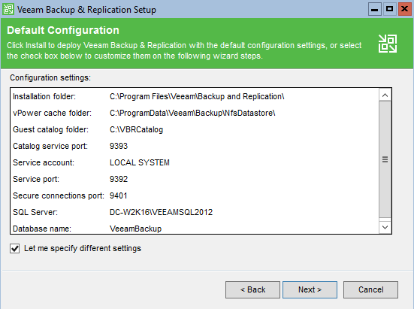Click Secure connections port value 9401
The image size is (414, 309).
118,195
